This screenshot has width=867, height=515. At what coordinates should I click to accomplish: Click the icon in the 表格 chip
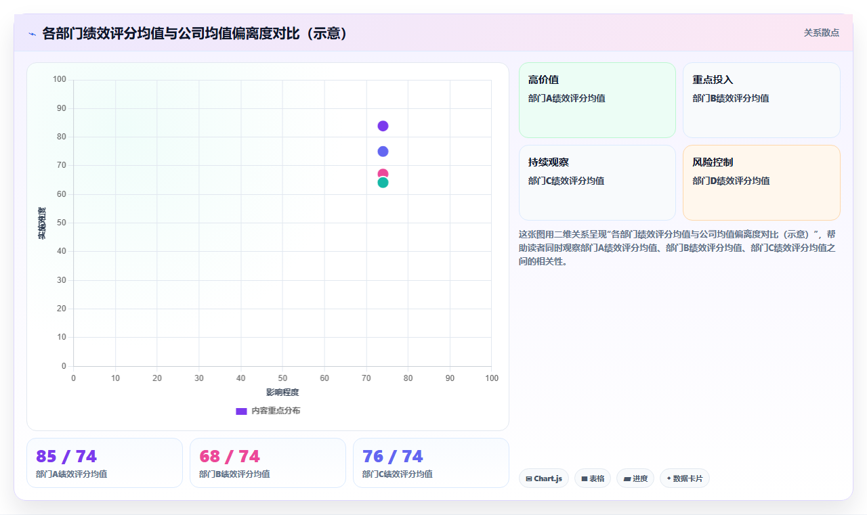(x=584, y=478)
